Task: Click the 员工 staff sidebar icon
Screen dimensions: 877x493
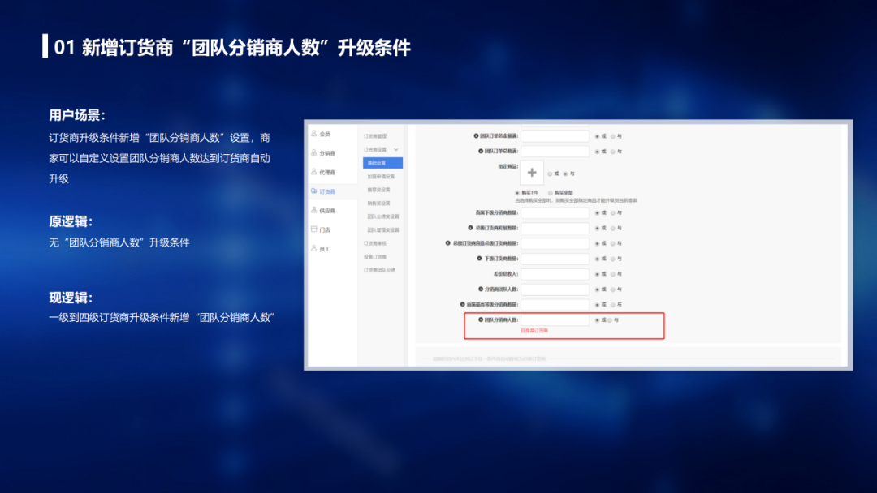Action: (314, 248)
